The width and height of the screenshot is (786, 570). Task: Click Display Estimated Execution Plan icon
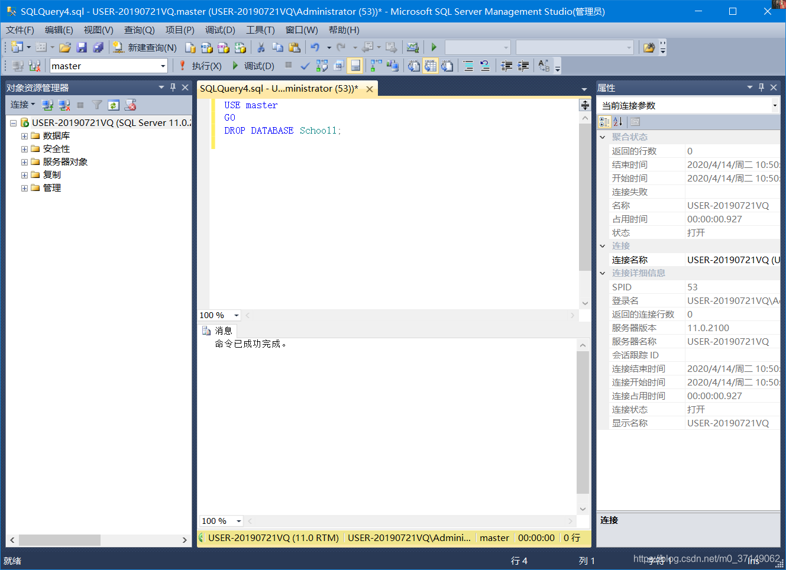[322, 66]
